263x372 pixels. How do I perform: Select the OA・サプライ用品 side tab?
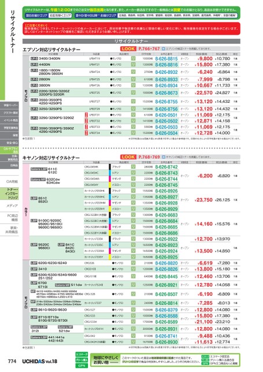tap(9, 150)
